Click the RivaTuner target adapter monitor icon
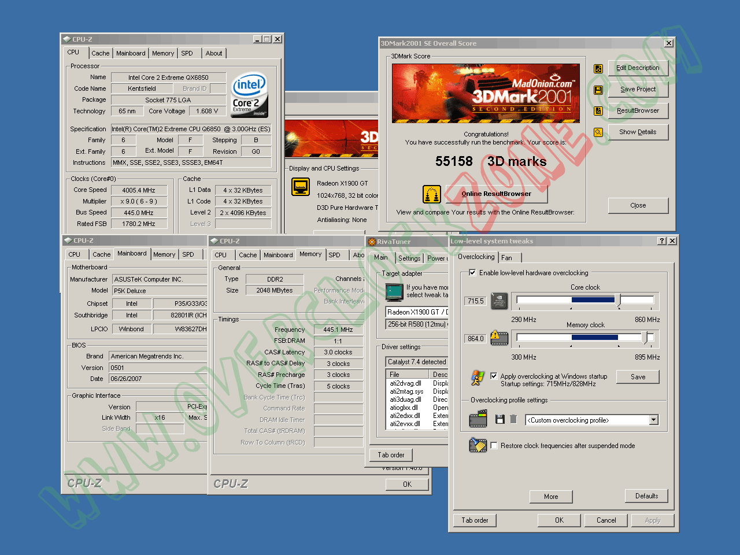The height and width of the screenshot is (555, 740). [394, 292]
